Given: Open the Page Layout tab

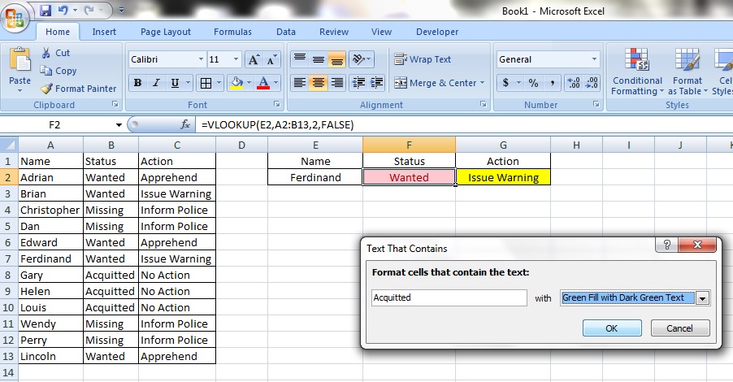Looking at the screenshot, I should pos(166,32).
